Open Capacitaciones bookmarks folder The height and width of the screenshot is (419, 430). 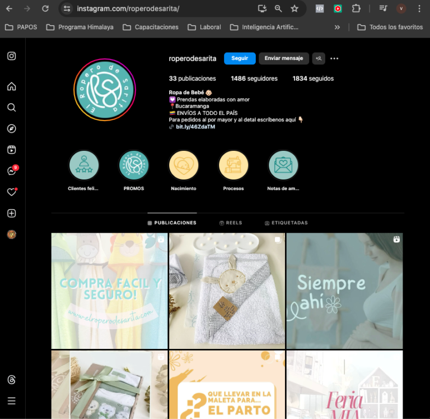click(x=150, y=27)
